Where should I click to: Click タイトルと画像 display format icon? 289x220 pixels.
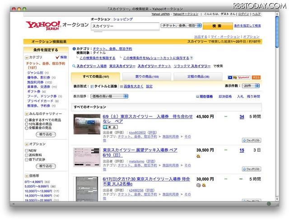pyautogui.click(x=92, y=86)
